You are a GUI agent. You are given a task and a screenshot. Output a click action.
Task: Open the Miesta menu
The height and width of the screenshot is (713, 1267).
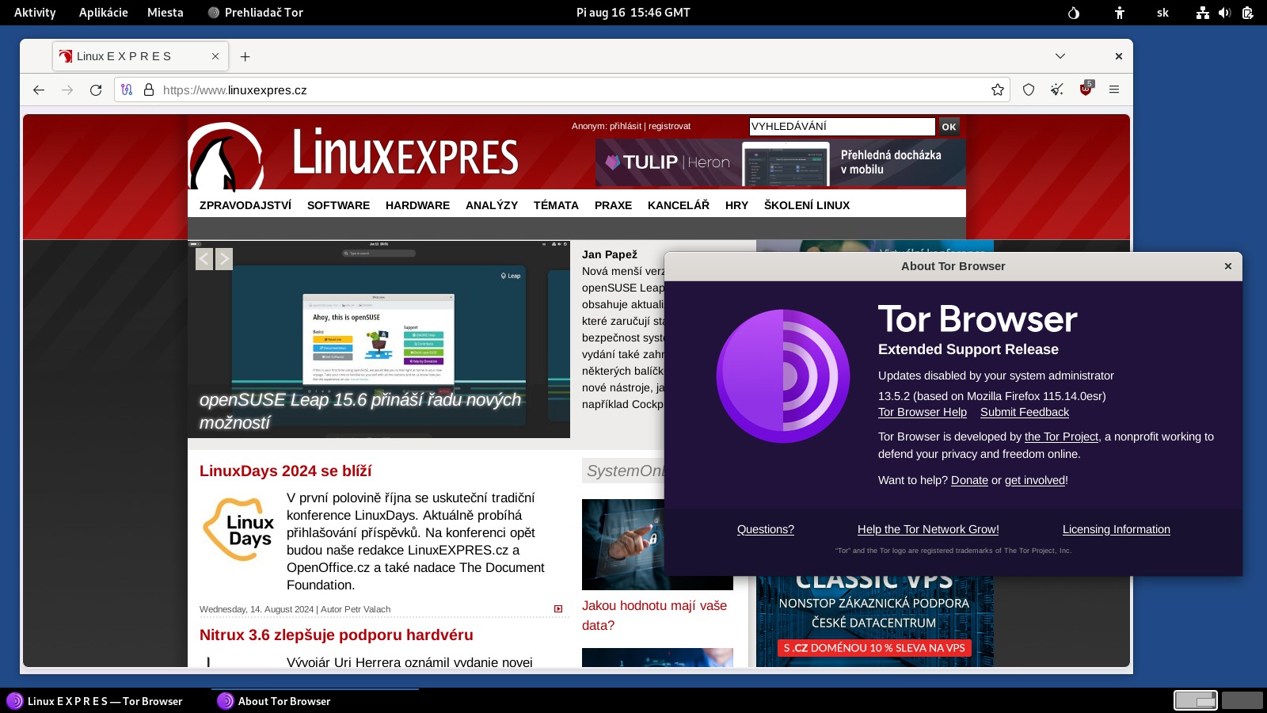pos(166,13)
